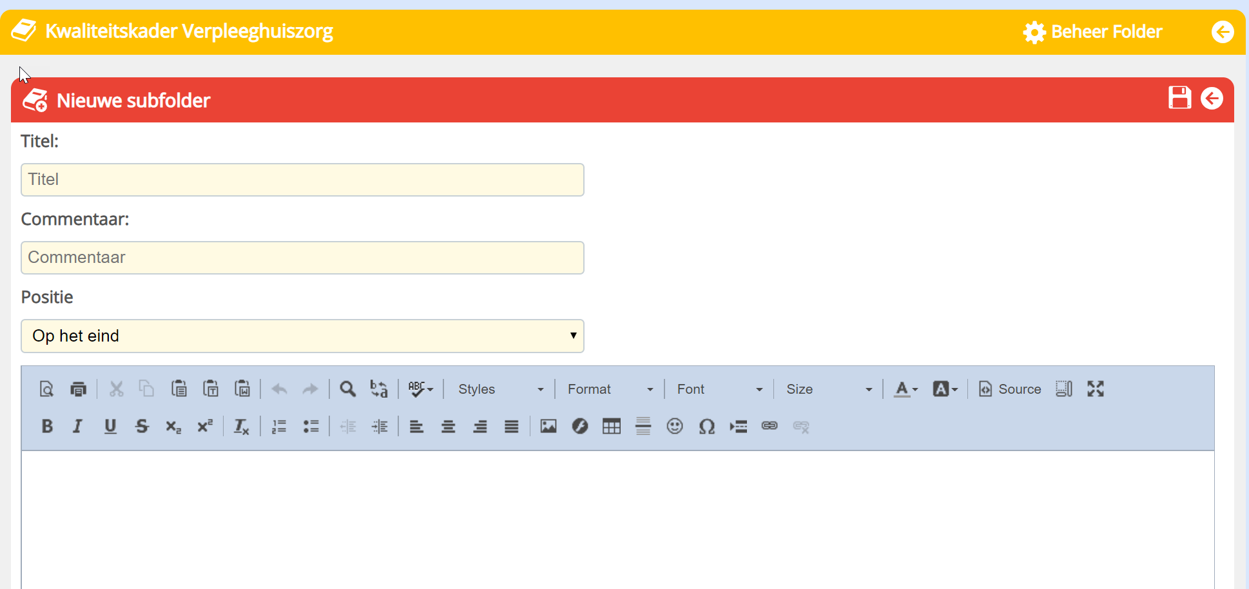1249x589 pixels.
Task: Open Find with the magnifier icon
Action: pyautogui.click(x=347, y=389)
